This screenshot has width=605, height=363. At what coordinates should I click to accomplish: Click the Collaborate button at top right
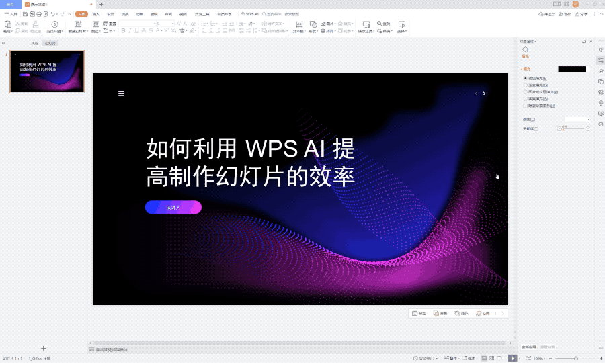pos(565,14)
